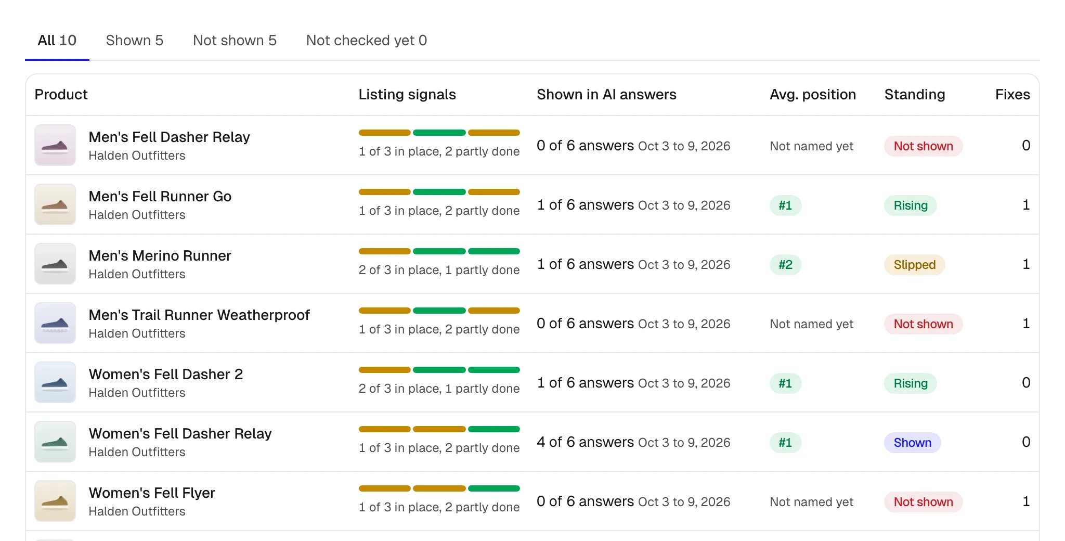Viewport: 1065px width, 541px height.
Task: Open the Men's Trail Runner Weatherproof name
Action: pyautogui.click(x=199, y=315)
